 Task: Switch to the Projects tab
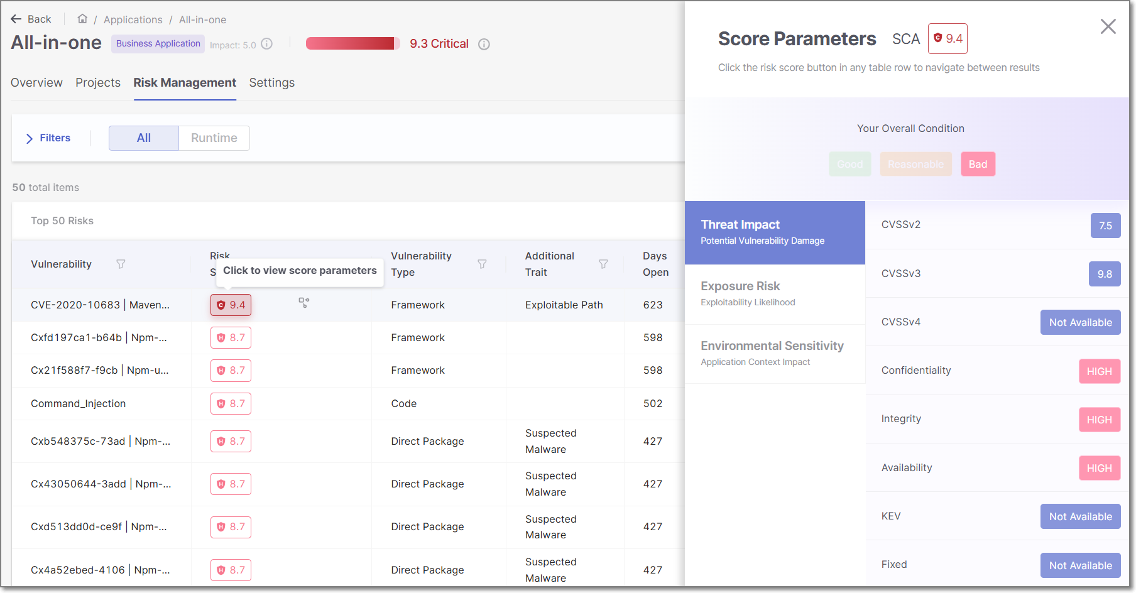coord(97,82)
